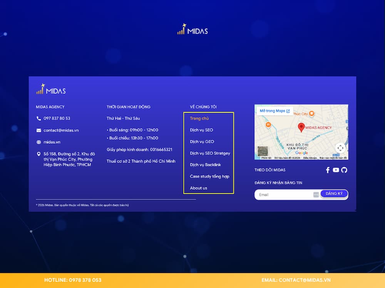This screenshot has width=385, height=288.
Task: Click the contact@midas.vn email link
Action: tap(61, 131)
